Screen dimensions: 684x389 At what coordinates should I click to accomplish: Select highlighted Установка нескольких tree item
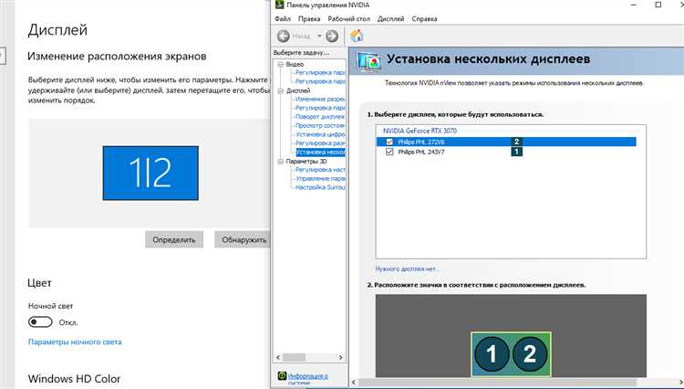click(x=321, y=152)
